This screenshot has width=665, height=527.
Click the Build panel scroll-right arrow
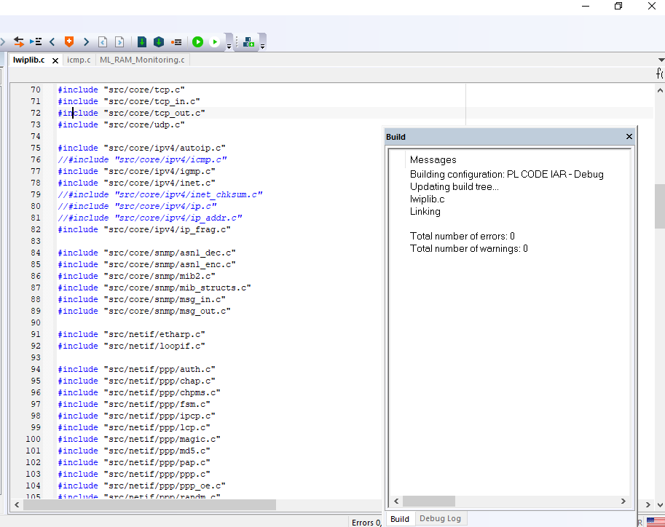point(623,501)
